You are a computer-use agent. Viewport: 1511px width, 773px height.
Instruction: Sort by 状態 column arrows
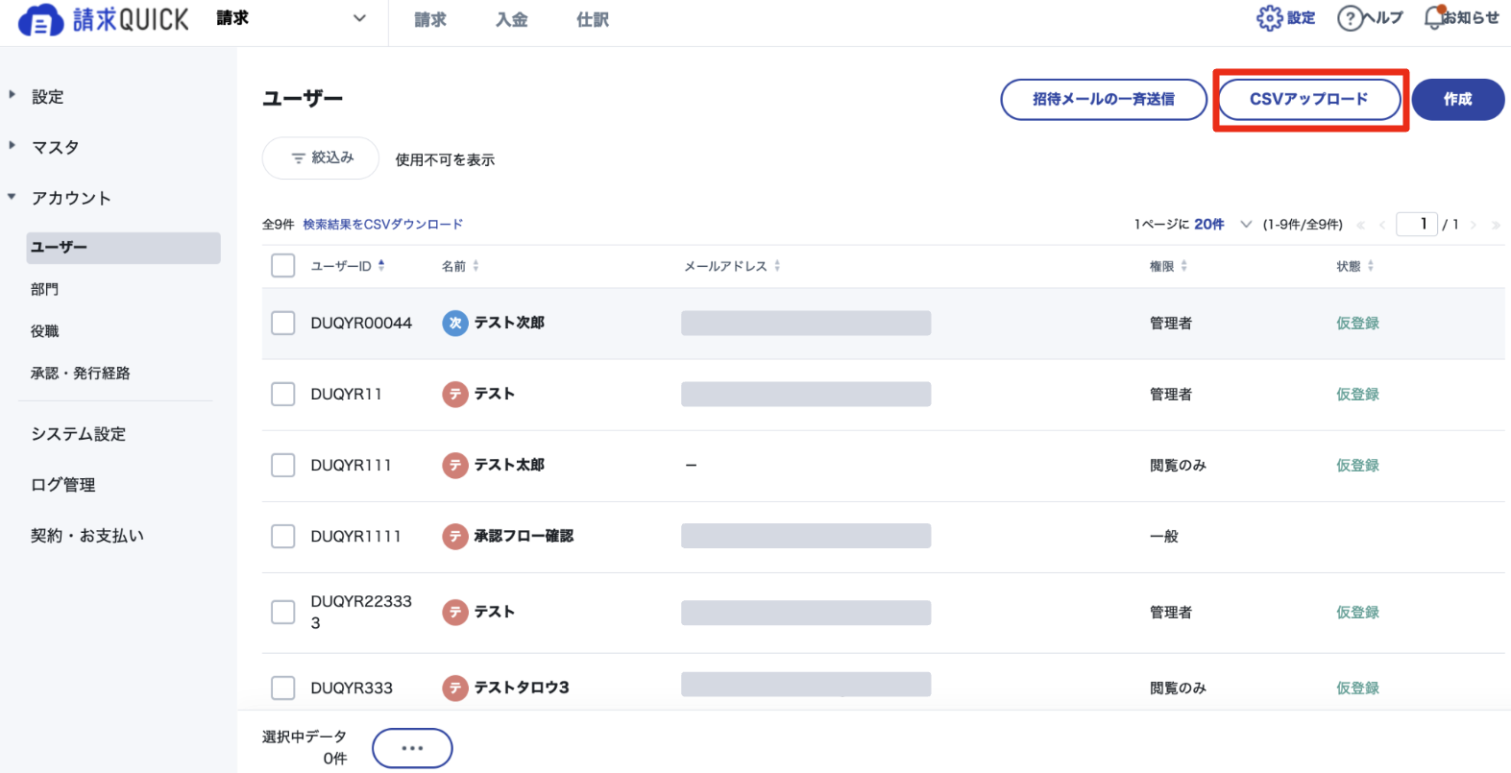pyautogui.click(x=1371, y=266)
